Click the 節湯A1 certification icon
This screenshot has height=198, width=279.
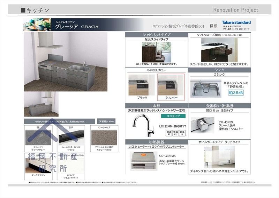click(169, 133)
